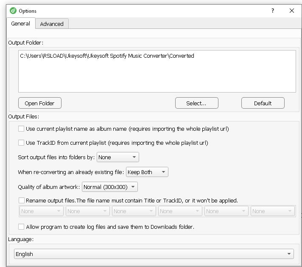Image resolution: width=302 pixels, height=267 pixels.
Task: Click the Language label
Action: [21, 239]
